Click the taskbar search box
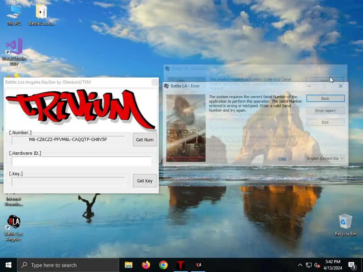 tap(68, 265)
